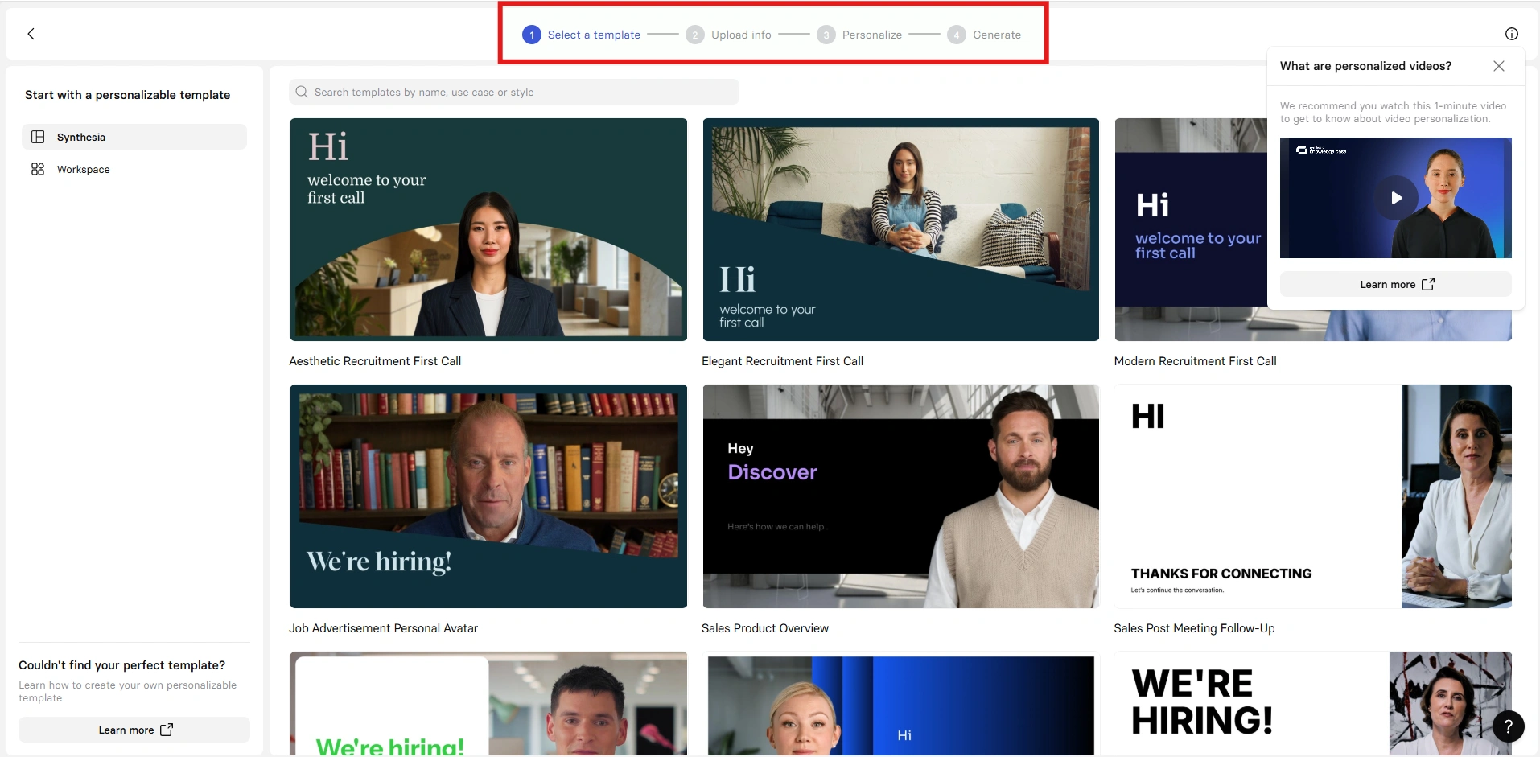Image resolution: width=1540 pixels, height=757 pixels.
Task: Open the round help question mark button
Action: (1508, 726)
